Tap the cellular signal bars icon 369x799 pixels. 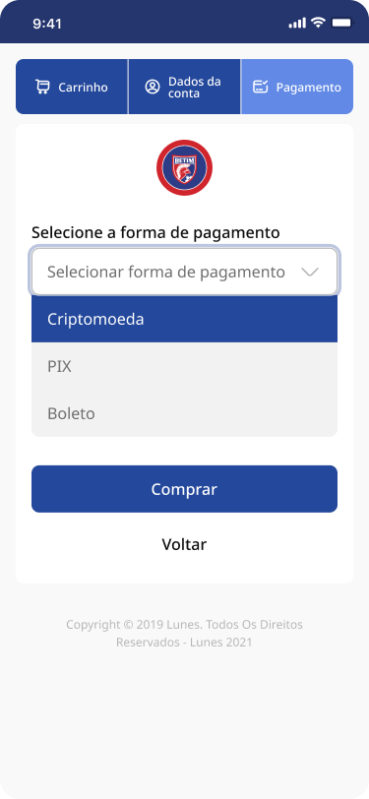point(297,23)
